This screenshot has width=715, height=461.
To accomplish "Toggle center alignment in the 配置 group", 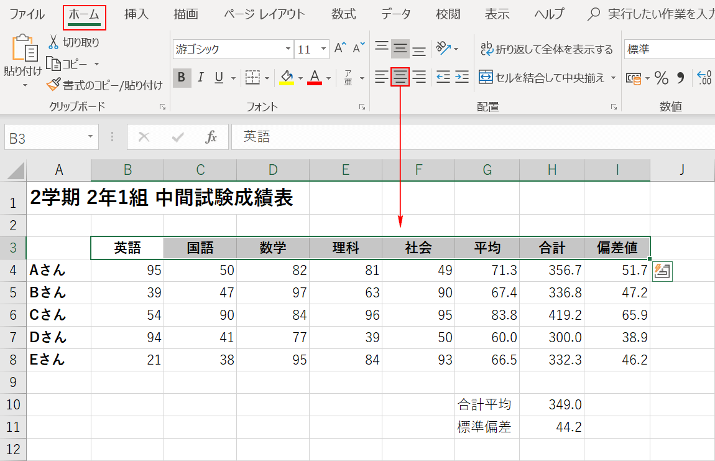I will pos(400,77).
